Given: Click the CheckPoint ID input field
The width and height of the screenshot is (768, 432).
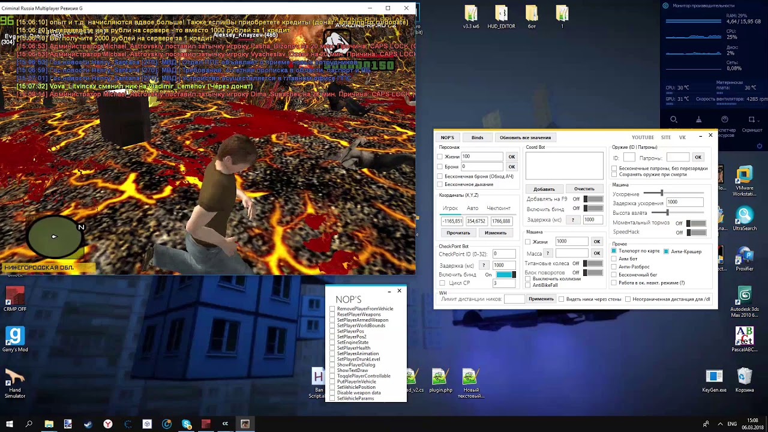Looking at the screenshot, I should point(503,254).
